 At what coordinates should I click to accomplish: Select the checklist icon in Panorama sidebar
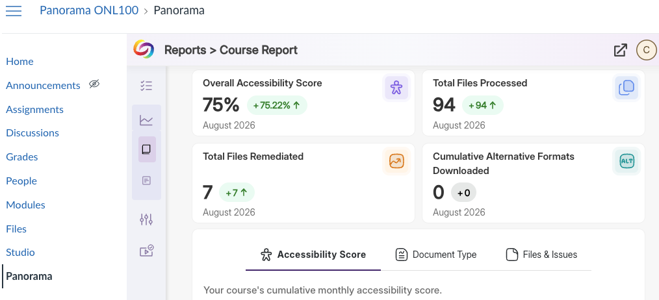coord(146,86)
